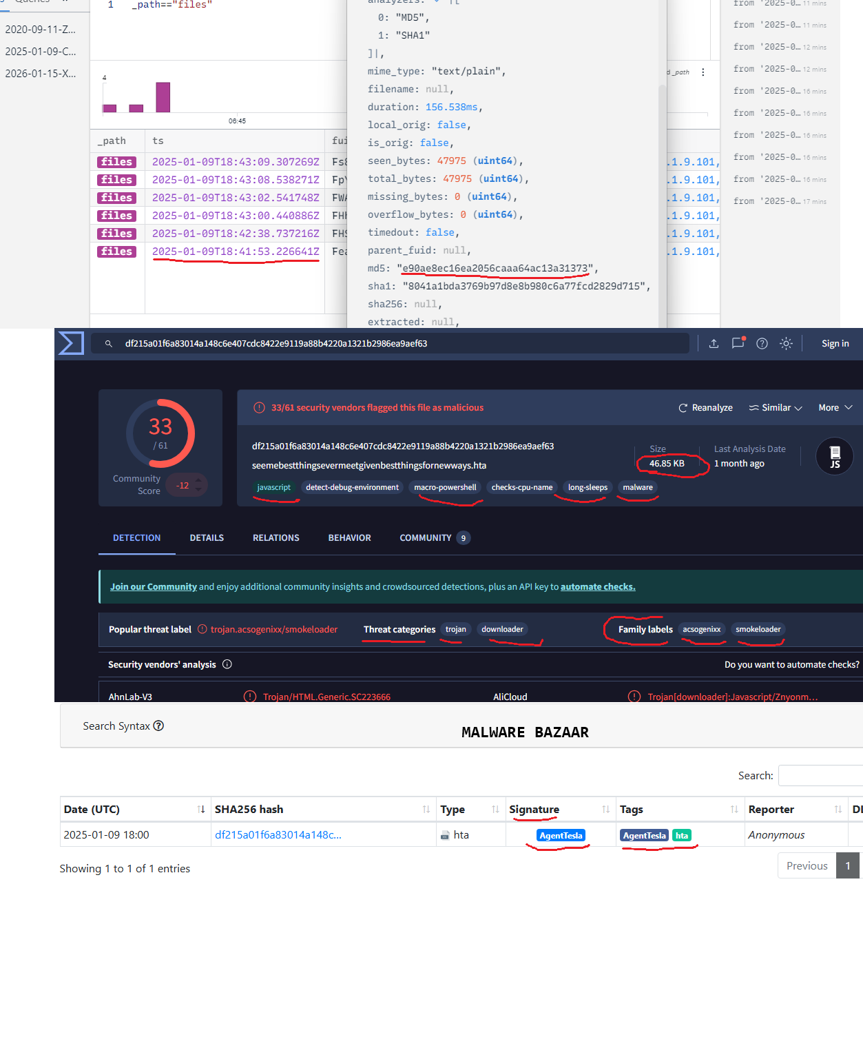This screenshot has height=1048, width=863.
Task: Switch to the BEHAVIOR tab
Action: coord(349,537)
